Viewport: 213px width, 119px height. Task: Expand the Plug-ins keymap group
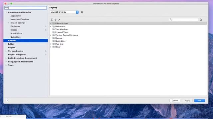51,44
